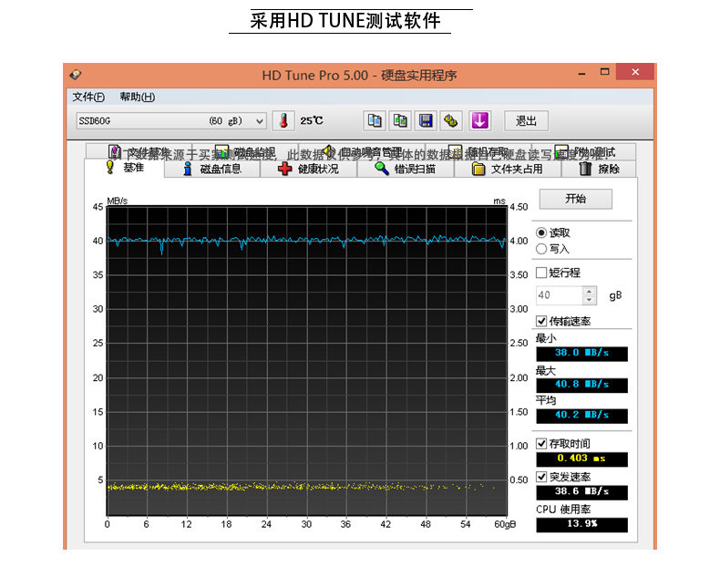Switch to the 基准 benchmark tab
Viewport: 720px width, 567px height.
click(x=125, y=168)
